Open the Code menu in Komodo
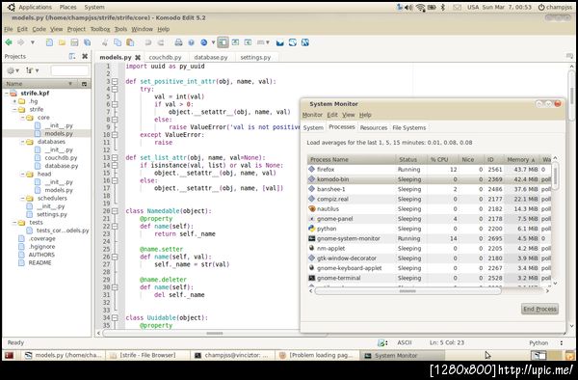The image size is (578, 380). pyautogui.click(x=39, y=29)
